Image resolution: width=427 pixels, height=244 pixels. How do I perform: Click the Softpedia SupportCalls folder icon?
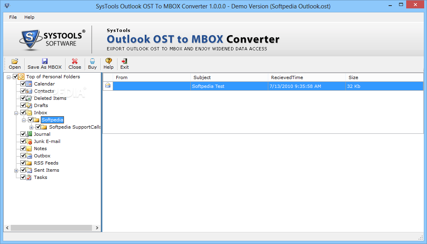coord(44,127)
